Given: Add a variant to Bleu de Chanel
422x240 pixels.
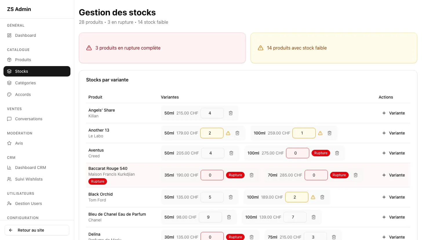Looking at the screenshot, I should tap(394, 217).
